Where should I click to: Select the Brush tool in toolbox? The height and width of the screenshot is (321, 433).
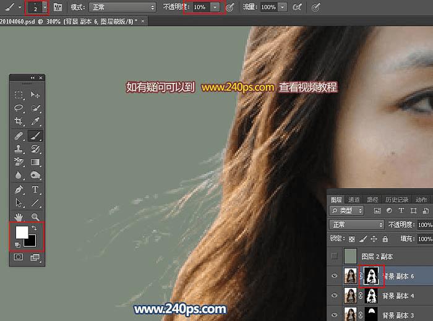click(35, 136)
